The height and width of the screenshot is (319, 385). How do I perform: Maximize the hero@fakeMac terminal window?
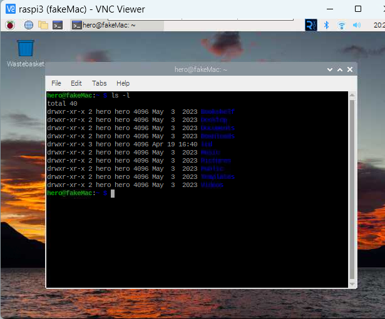click(x=339, y=69)
